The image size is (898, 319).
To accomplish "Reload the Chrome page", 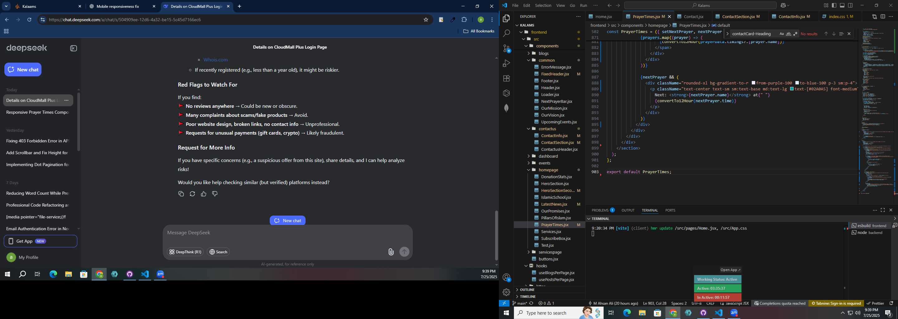I will [x=29, y=20].
